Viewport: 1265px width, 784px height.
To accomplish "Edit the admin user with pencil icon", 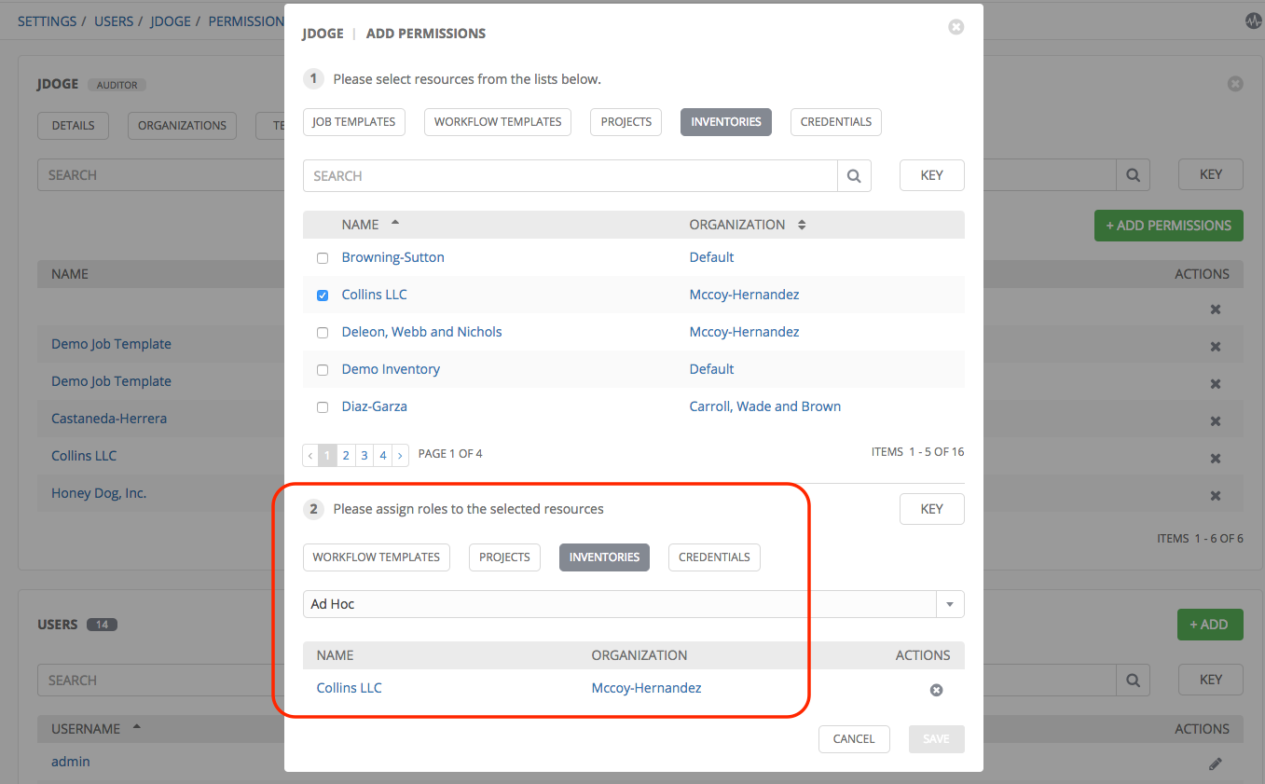I will 1215,763.
